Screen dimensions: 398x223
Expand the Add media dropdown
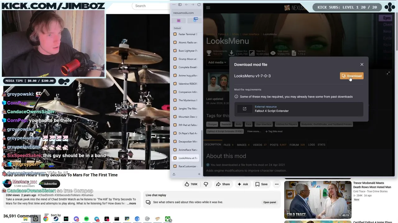[x=217, y=62]
